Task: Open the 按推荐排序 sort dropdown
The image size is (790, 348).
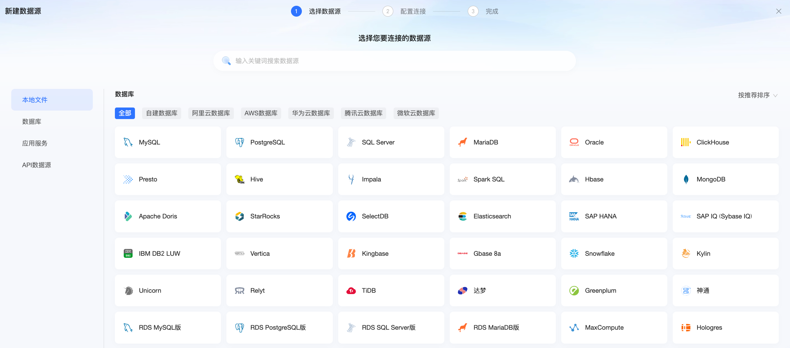Action: [758, 95]
